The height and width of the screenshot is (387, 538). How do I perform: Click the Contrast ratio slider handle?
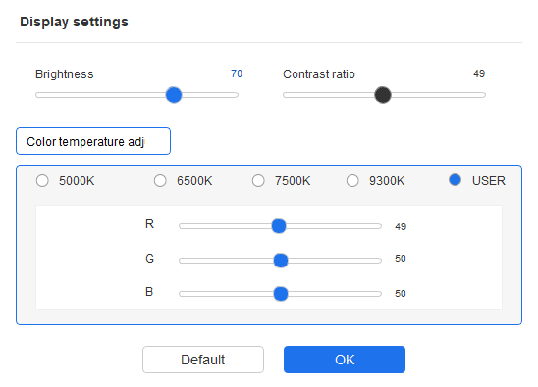click(x=383, y=95)
